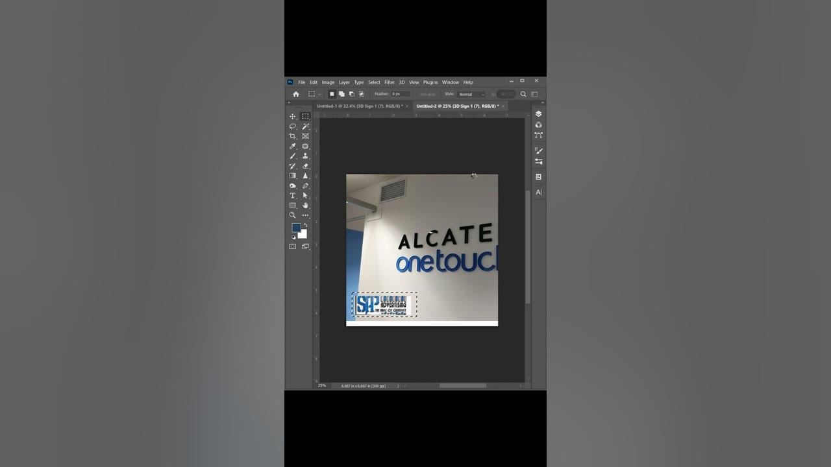Image resolution: width=831 pixels, height=467 pixels.
Task: Toggle Quick Mask mode
Action: coord(292,246)
